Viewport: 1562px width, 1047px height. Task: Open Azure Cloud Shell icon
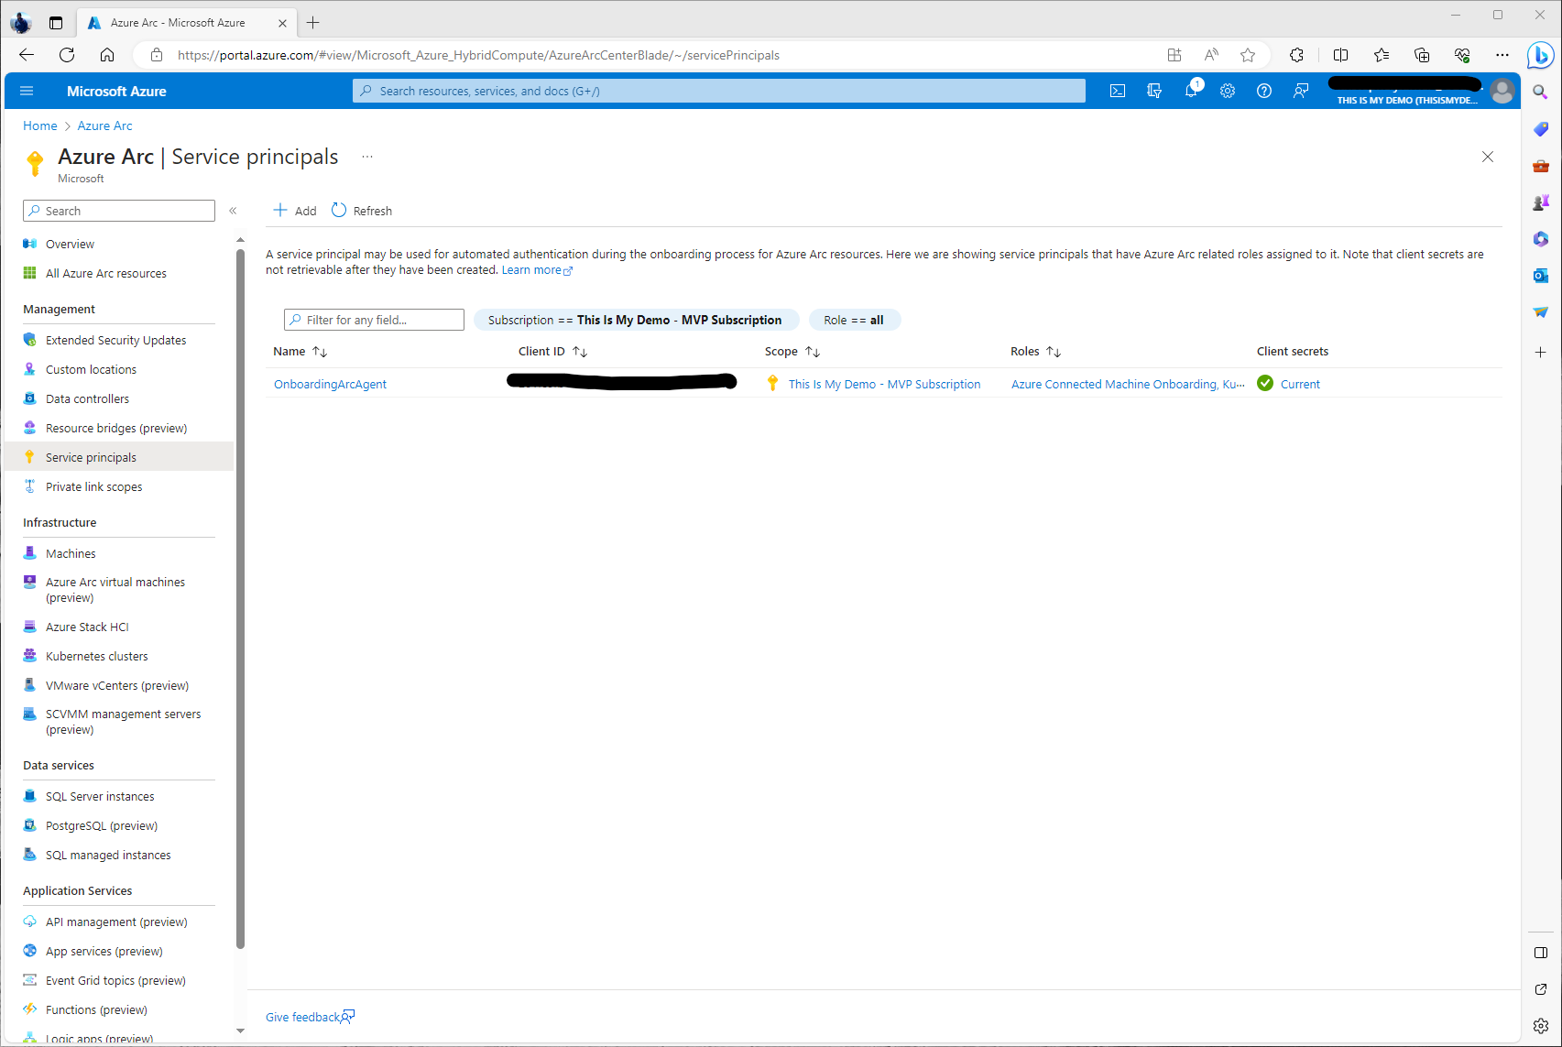pyautogui.click(x=1118, y=91)
